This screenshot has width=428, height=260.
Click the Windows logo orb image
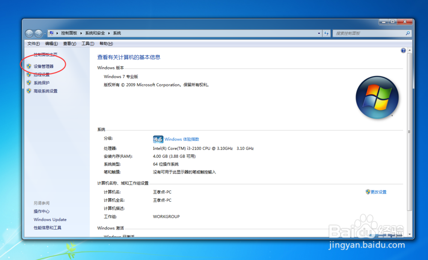(x=377, y=98)
